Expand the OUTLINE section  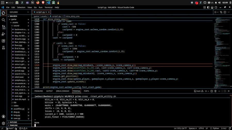tap(13, 122)
